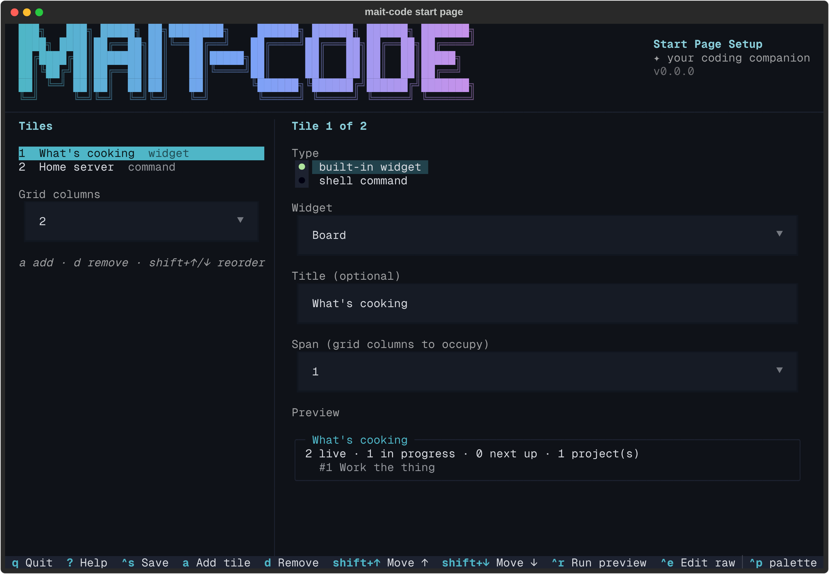This screenshot has width=829, height=574.
Task: Click the preview line '#1 Work the thing'
Action: pos(377,467)
